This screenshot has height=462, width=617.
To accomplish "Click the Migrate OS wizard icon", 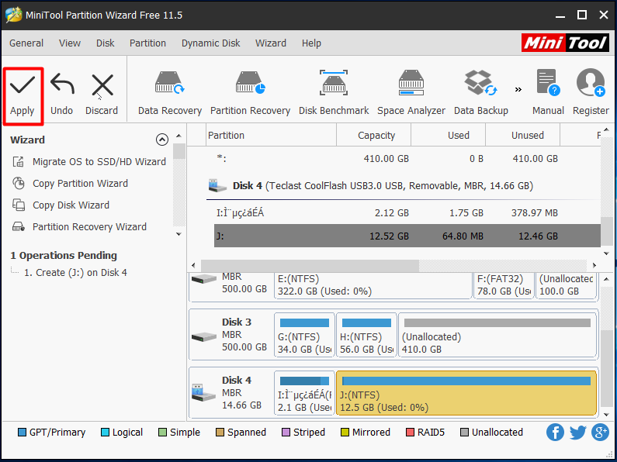I will point(19,161).
